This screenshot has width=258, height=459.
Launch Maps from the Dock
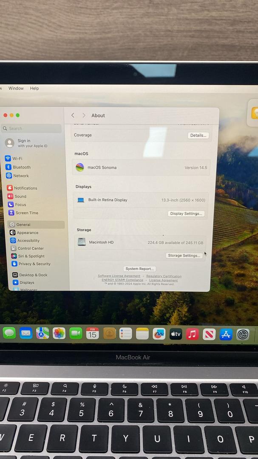[x=43, y=333]
